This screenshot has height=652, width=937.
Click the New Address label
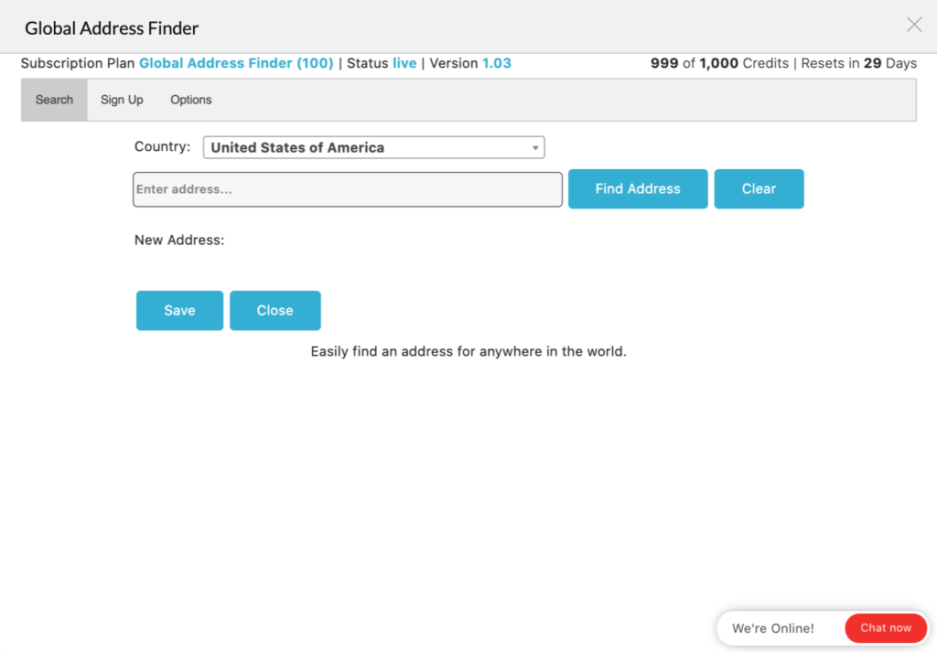(179, 240)
